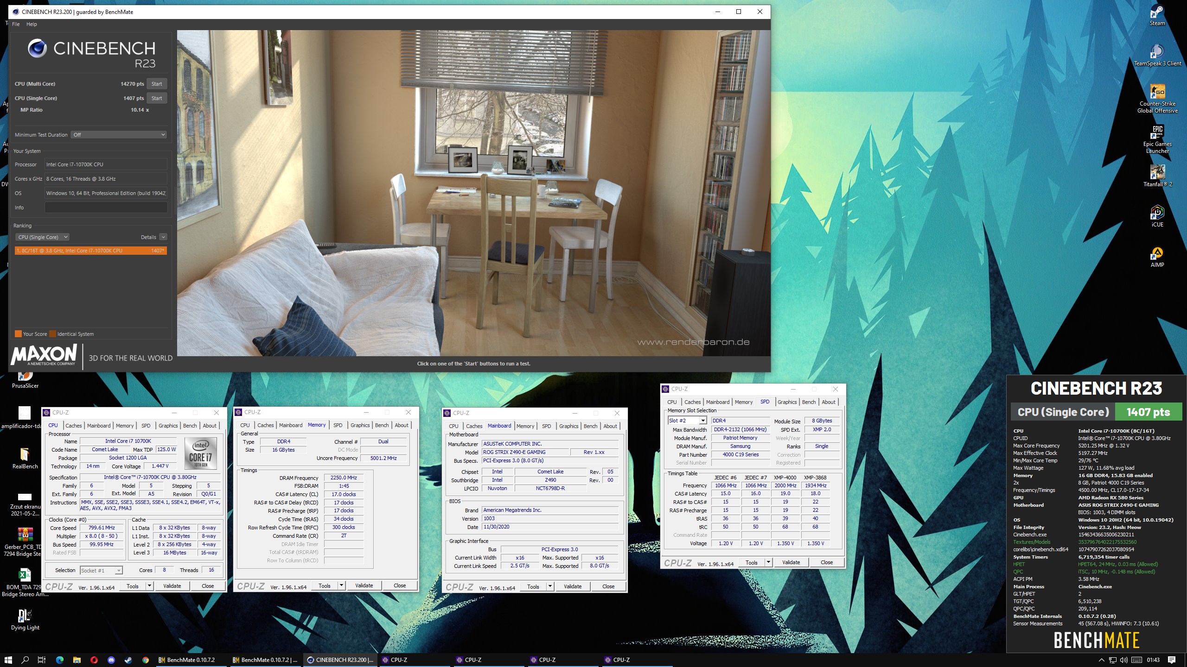Open Counter-Strike Global Offensive shortcut

tap(1157, 99)
